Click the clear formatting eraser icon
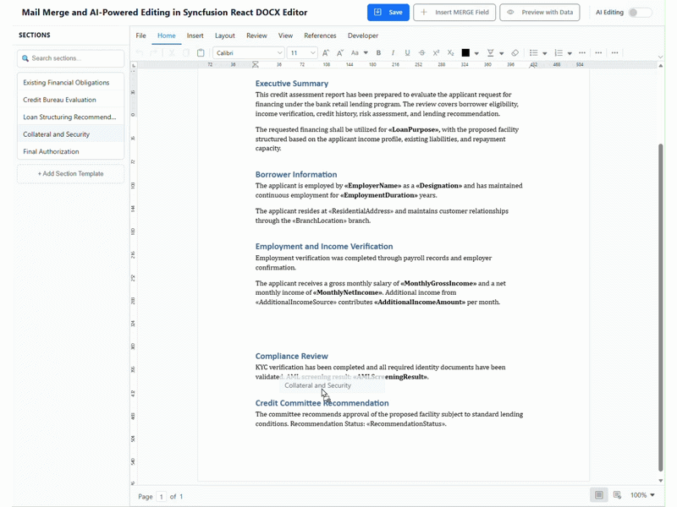Image resolution: width=677 pixels, height=507 pixels. [515, 53]
